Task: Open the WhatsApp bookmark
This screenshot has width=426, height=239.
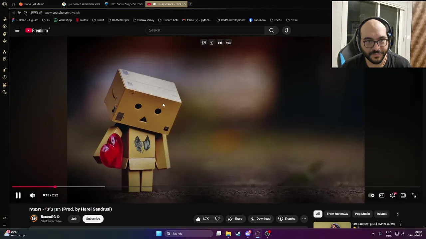Action: click(63, 20)
